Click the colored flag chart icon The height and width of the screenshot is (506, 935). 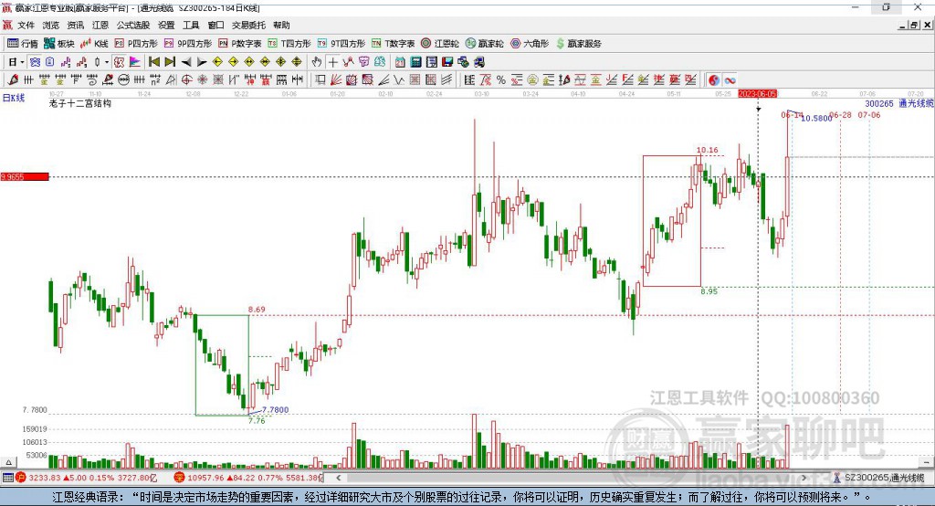135,62
